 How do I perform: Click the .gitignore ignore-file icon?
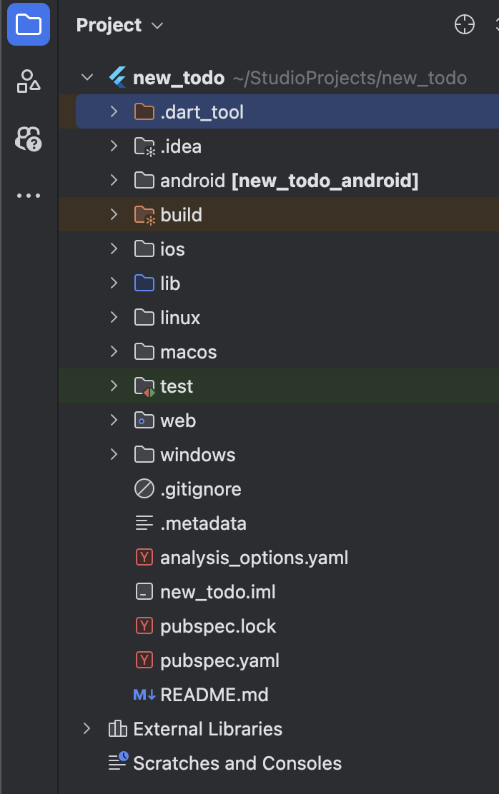(x=144, y=489)
